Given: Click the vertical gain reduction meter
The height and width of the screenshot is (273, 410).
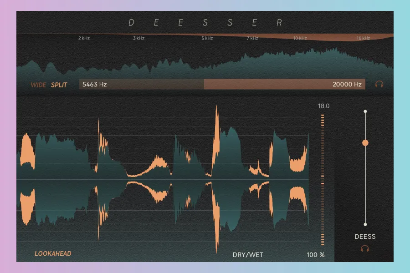Looking at the screenshot, I should point(323,180).
